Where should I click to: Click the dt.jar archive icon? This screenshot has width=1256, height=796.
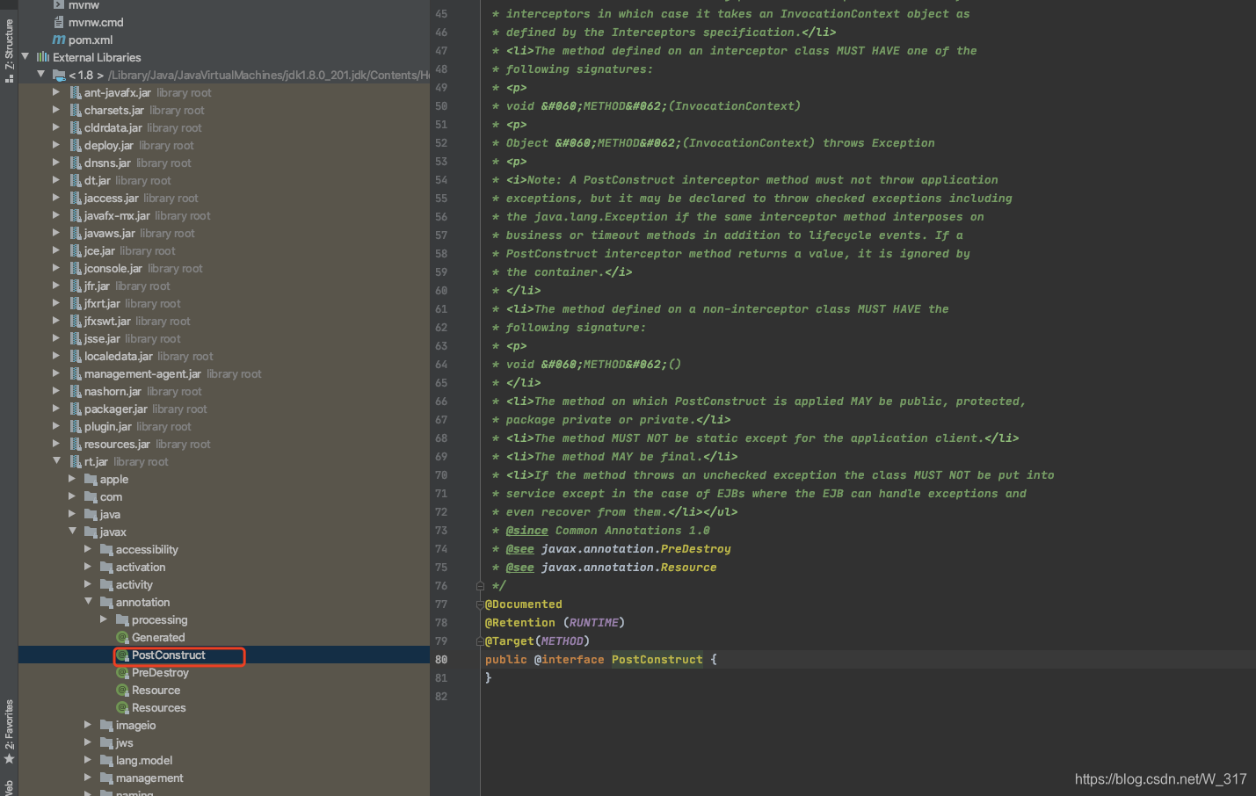point(76,180)
